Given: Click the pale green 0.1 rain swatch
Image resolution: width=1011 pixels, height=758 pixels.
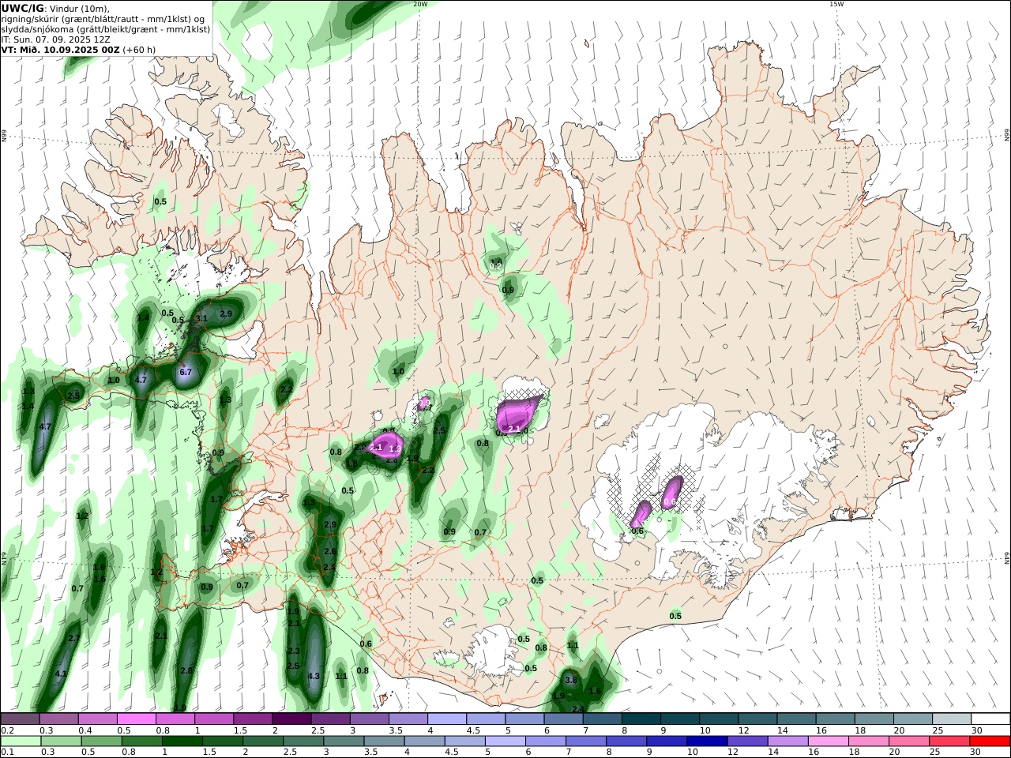Looking at the screenshot, I should pyautogui.click(x=20, y=741).
